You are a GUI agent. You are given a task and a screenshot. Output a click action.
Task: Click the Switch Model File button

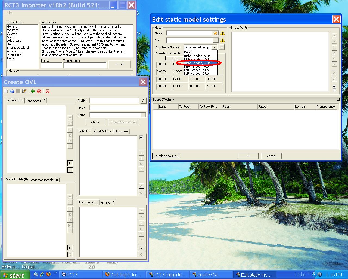[165, 156]
